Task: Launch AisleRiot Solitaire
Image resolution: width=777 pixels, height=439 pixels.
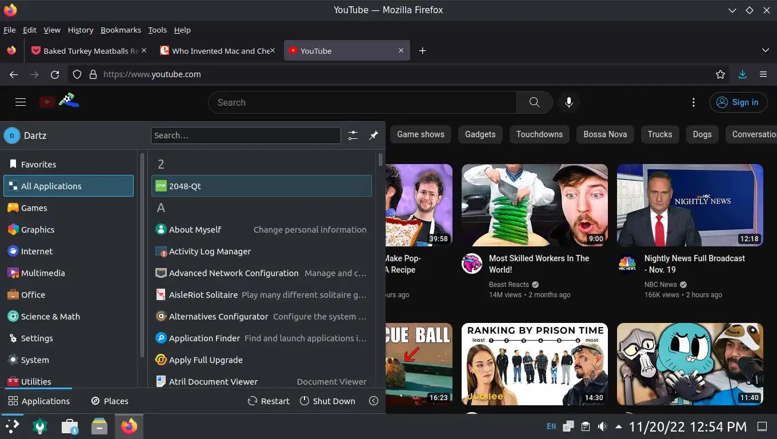Action: (262, 294)
